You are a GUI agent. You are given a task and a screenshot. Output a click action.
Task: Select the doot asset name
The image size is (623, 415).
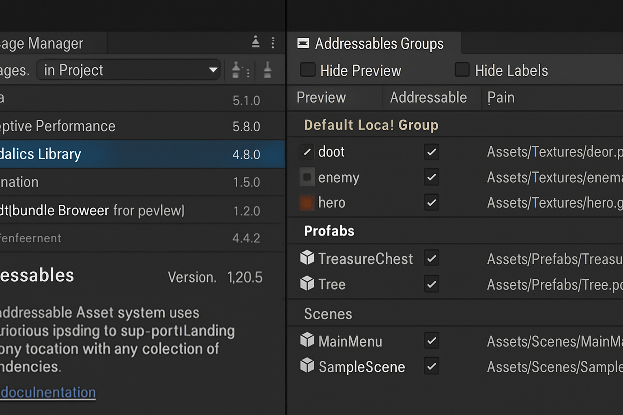point(331,152)
